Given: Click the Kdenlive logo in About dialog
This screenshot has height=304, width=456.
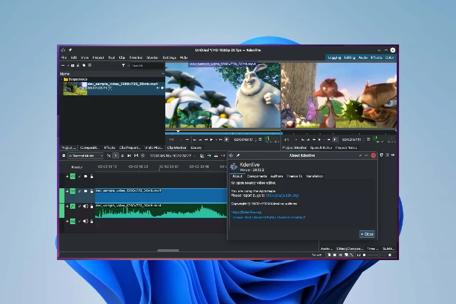Looking at the screenshot, I should click(x=234, y=167).
